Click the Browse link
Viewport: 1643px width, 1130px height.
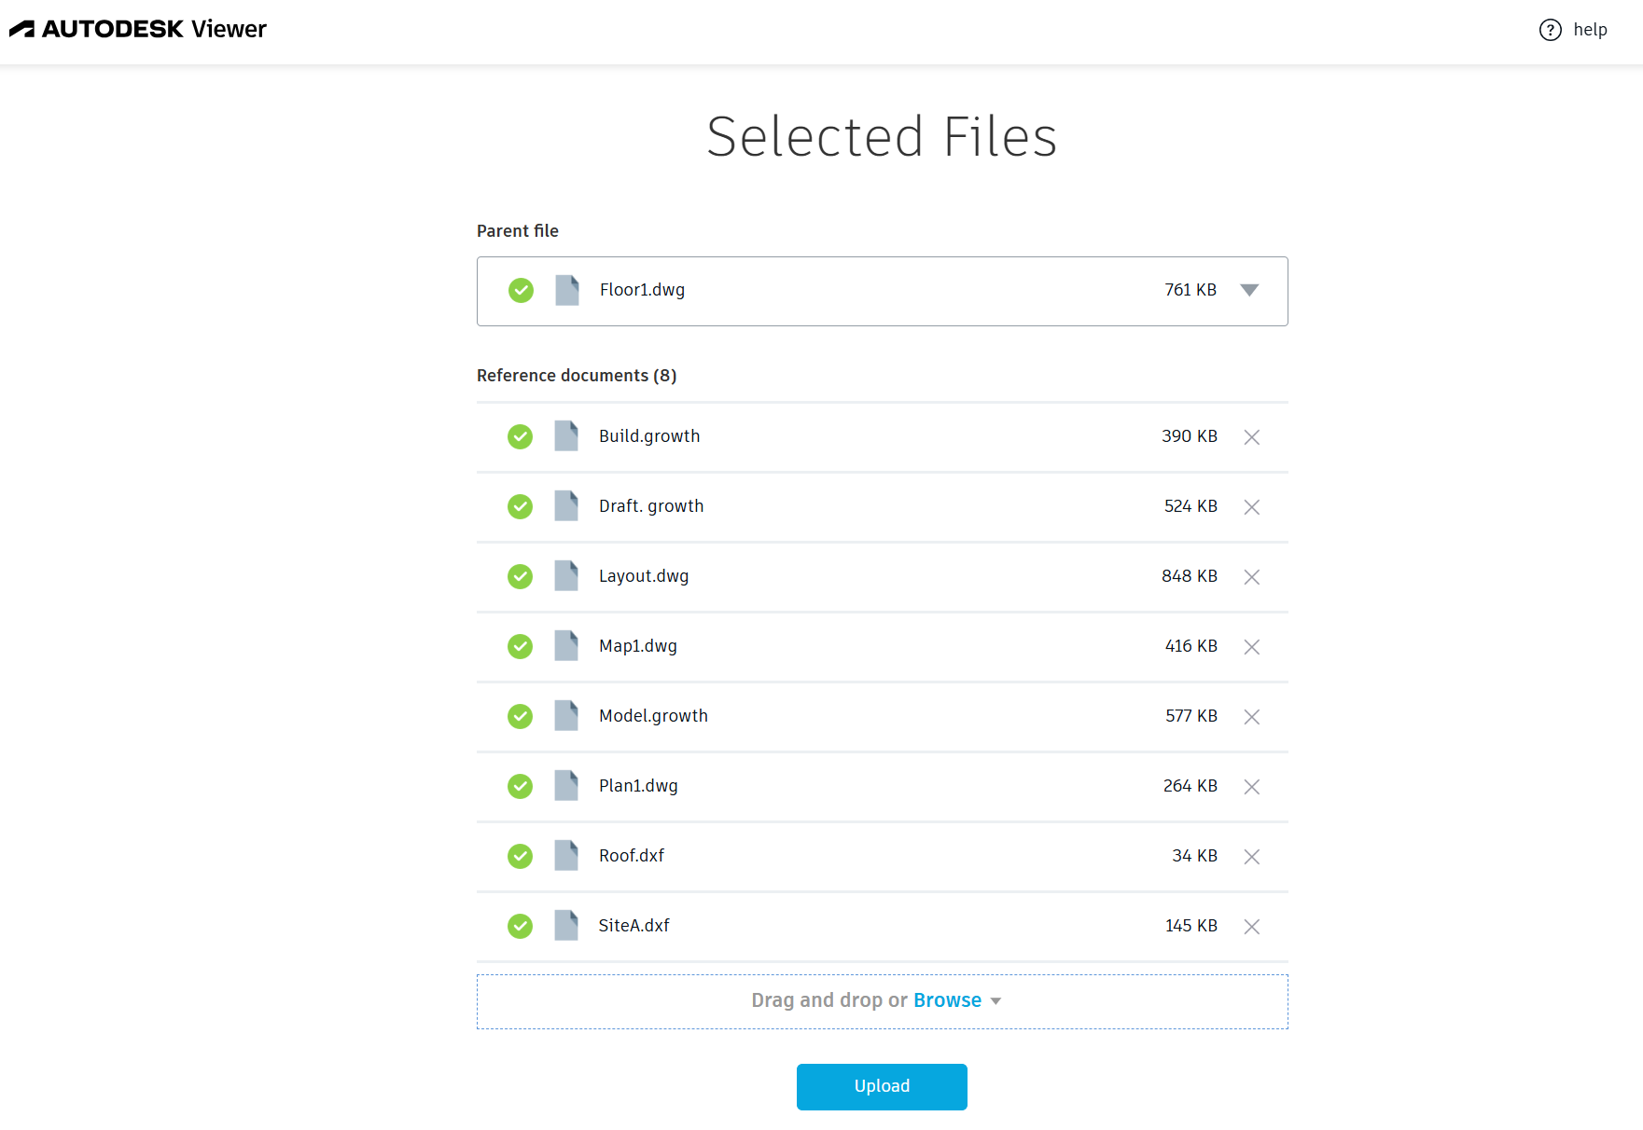[x=947, y=1000]
